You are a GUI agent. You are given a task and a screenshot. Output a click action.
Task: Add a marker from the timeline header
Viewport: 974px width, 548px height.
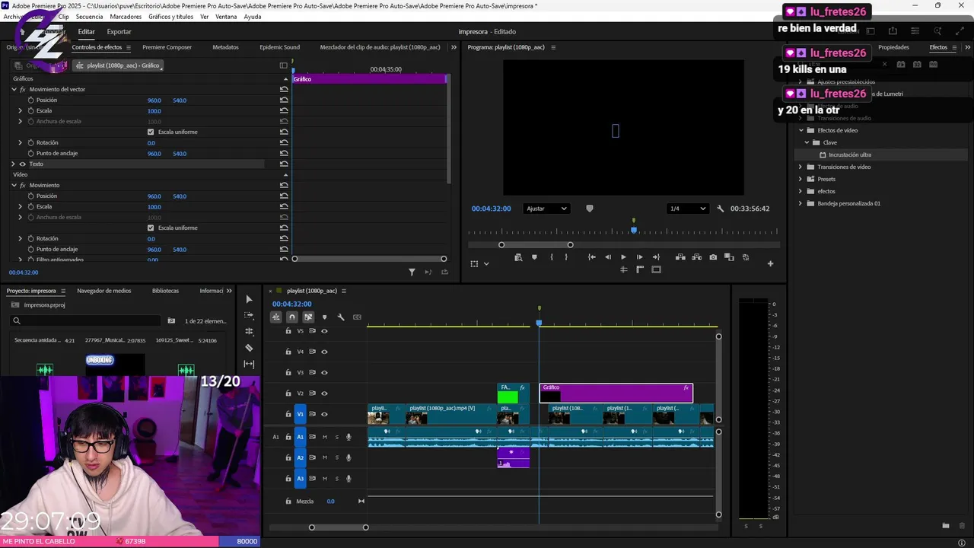(x=325, y=317)
